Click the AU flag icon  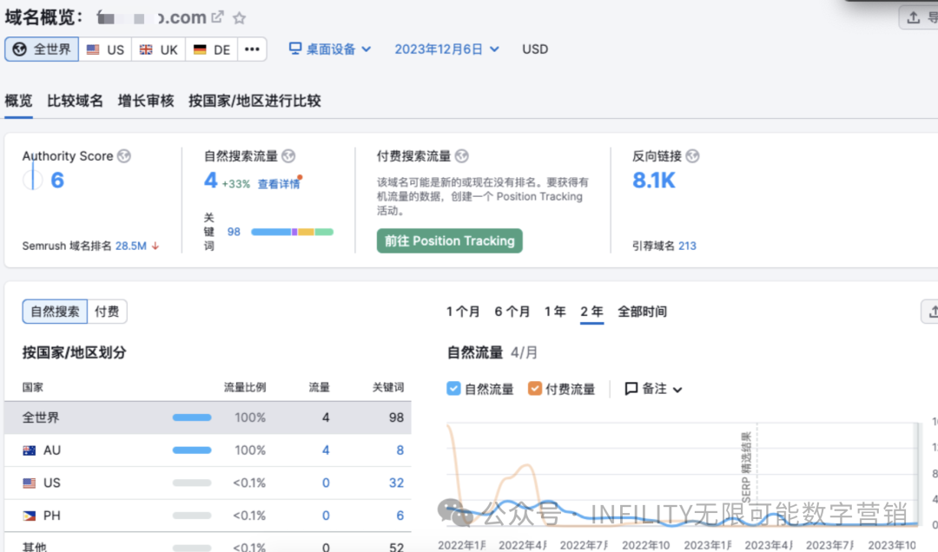[x=29, y=450]
